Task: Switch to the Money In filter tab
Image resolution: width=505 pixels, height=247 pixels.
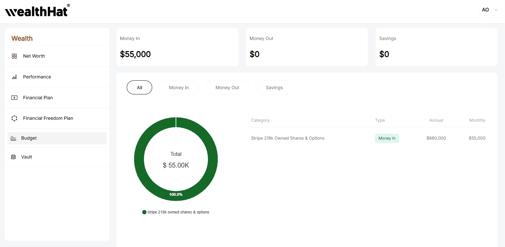Action: tap(179, 88)
